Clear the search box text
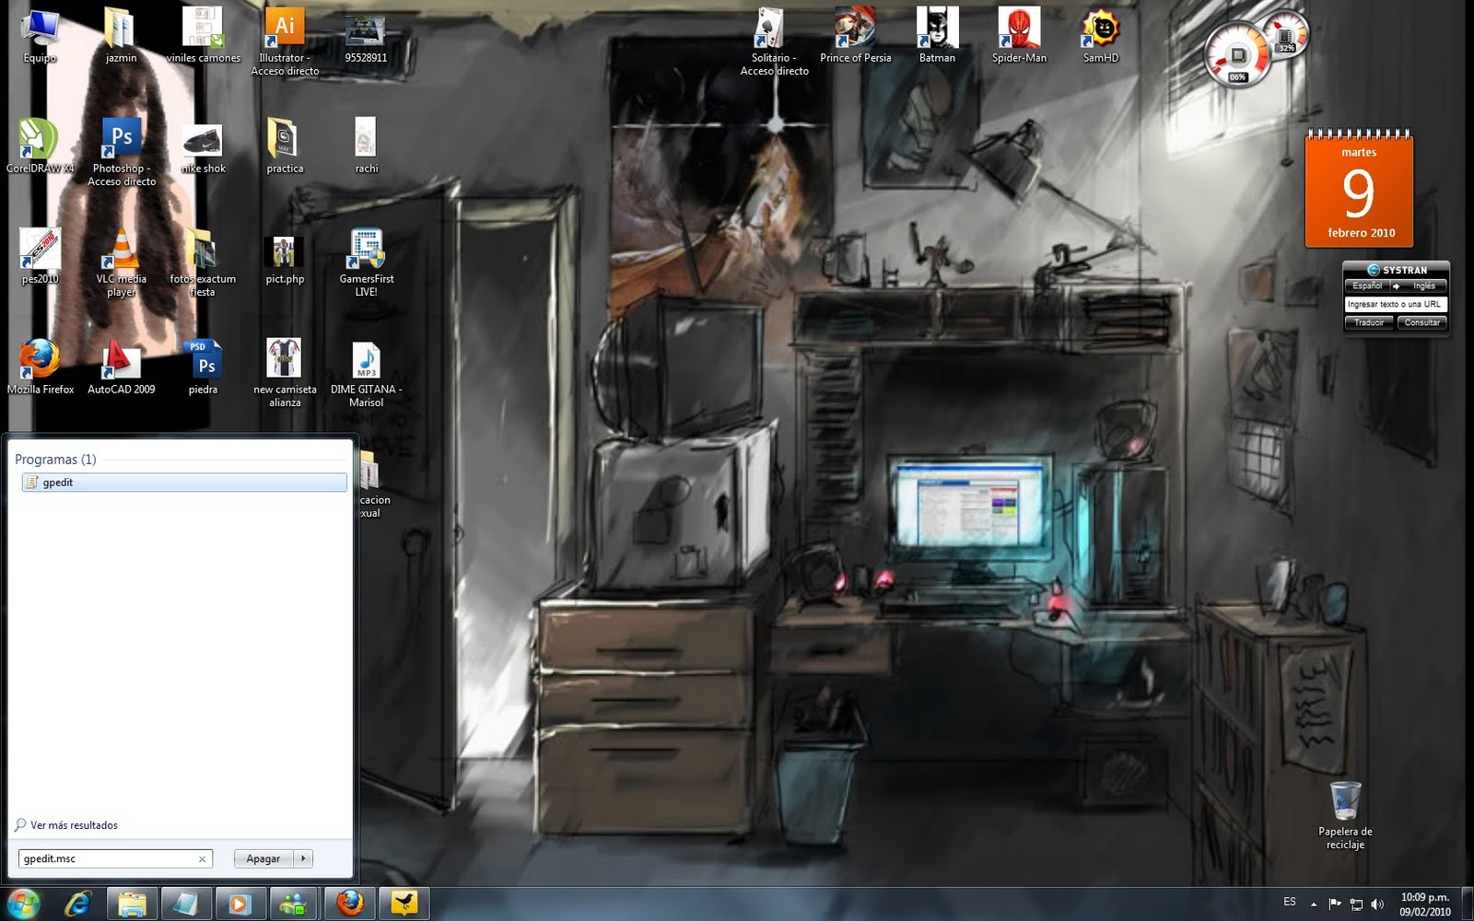Viewport: 1474px width, 921px height. coord(202,859)
